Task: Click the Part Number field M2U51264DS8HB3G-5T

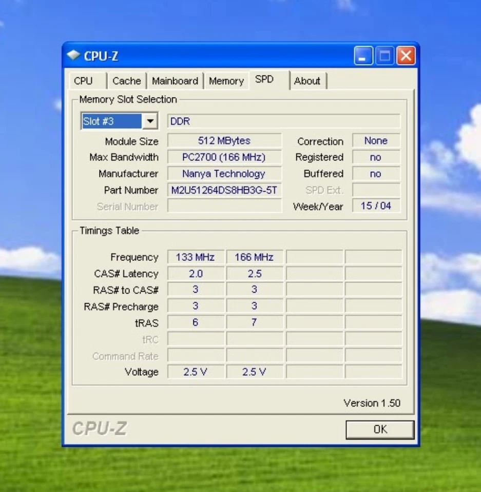Action: 224,190
